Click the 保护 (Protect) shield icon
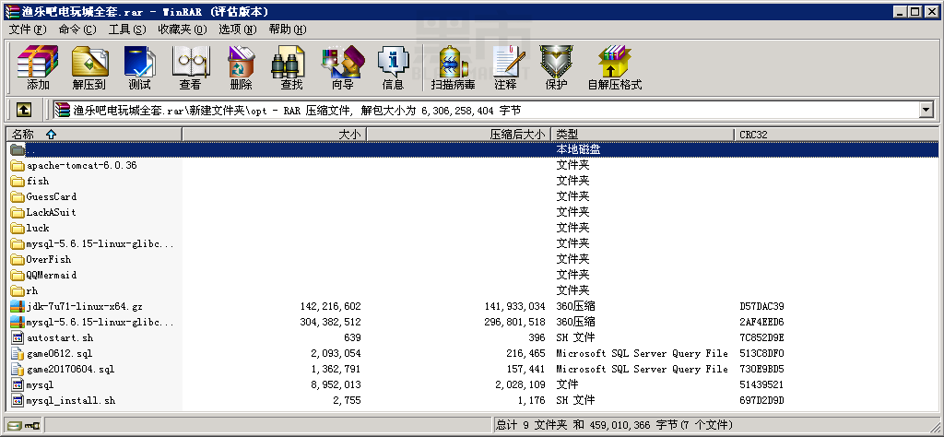 (x=556, y=61)
